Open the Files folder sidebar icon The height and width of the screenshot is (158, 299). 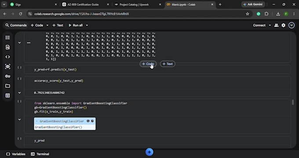[x=7, y=86]
